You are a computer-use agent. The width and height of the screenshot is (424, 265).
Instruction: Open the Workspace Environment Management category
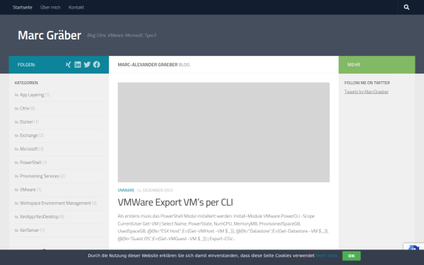pos(55,203)
